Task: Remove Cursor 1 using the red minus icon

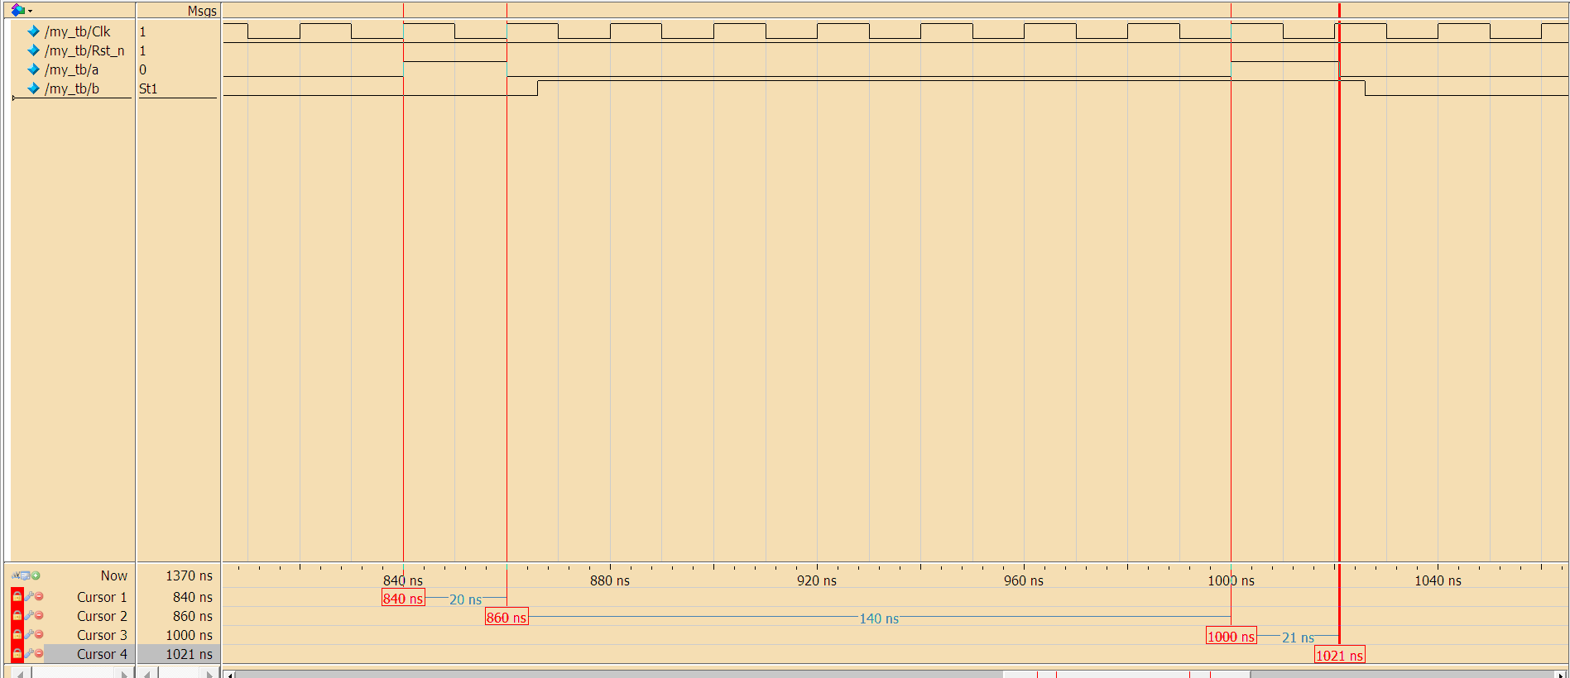Action: 39,596
